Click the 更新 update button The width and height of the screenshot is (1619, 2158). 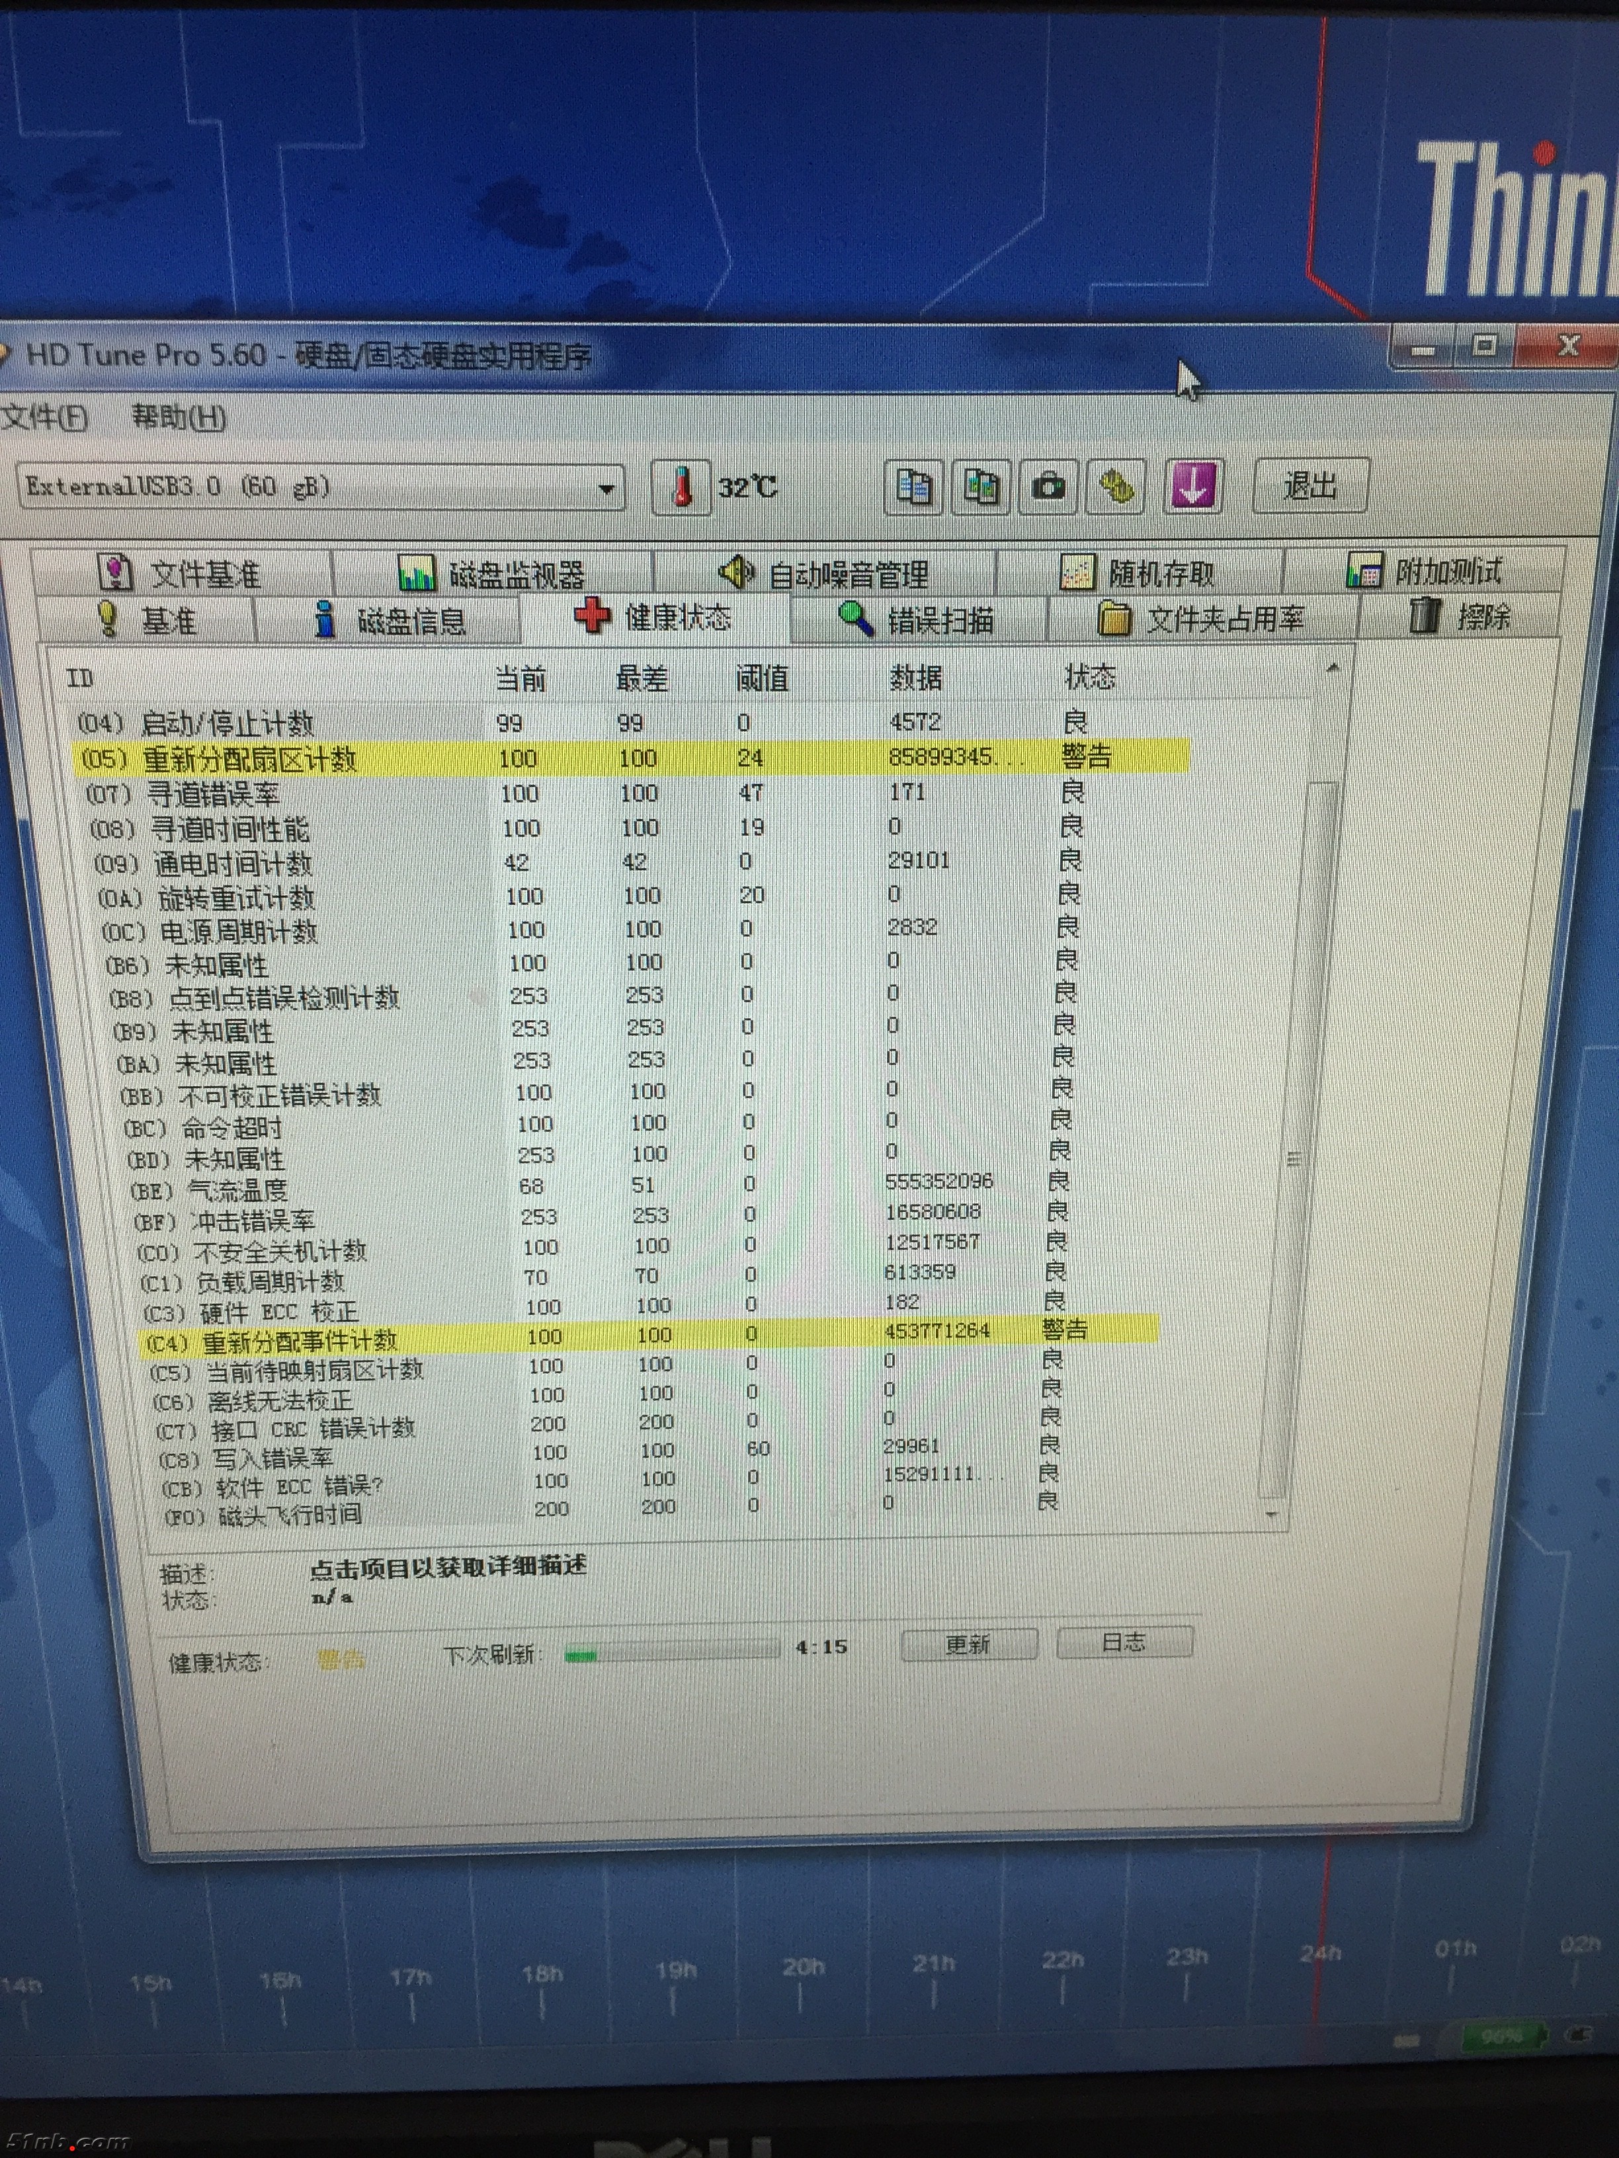pyautogui.click(x=968, y=1644)
